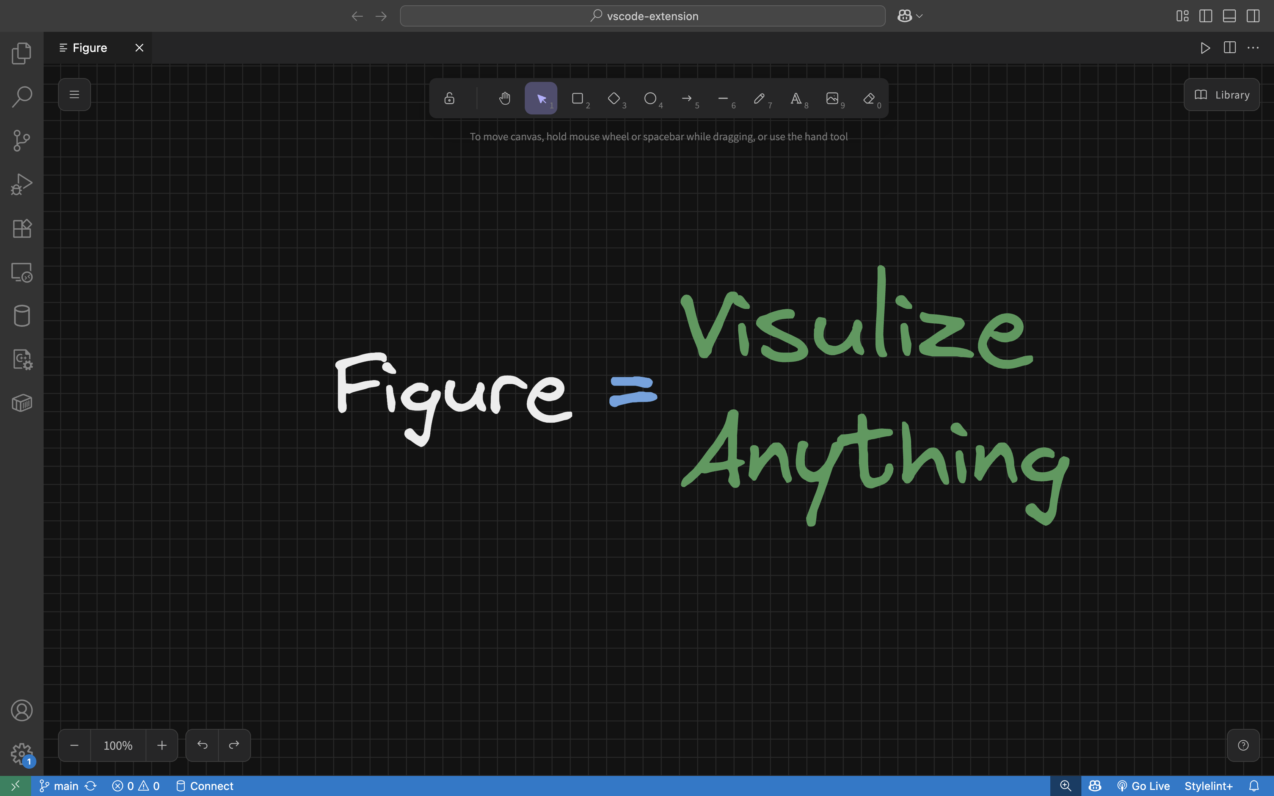Screen dimensions: 1274x796
Task: Select the Eraser tool
Action: click(869, 99)
